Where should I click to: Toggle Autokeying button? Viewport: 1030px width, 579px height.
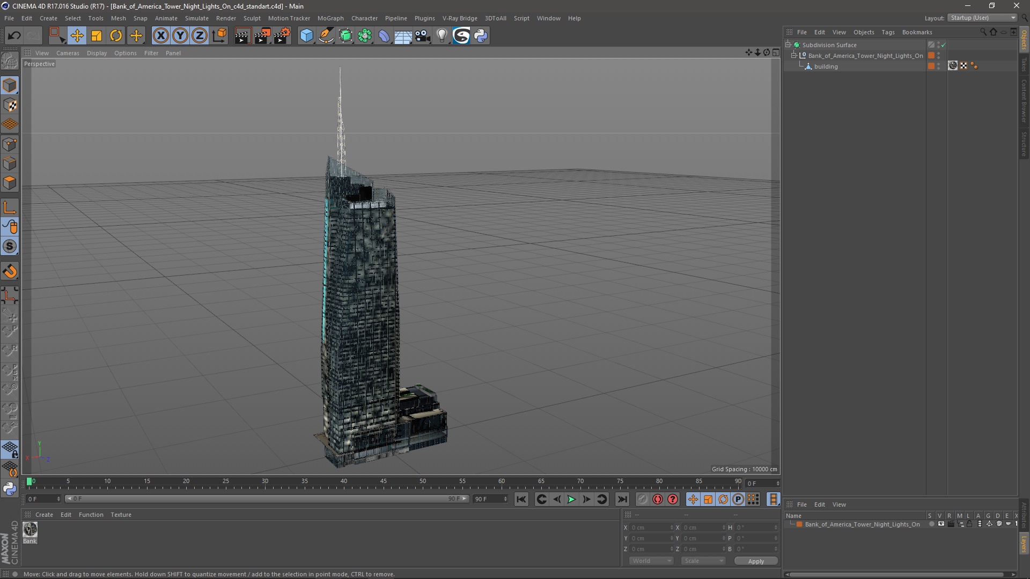pyautogui.click(x=657, y=499)
